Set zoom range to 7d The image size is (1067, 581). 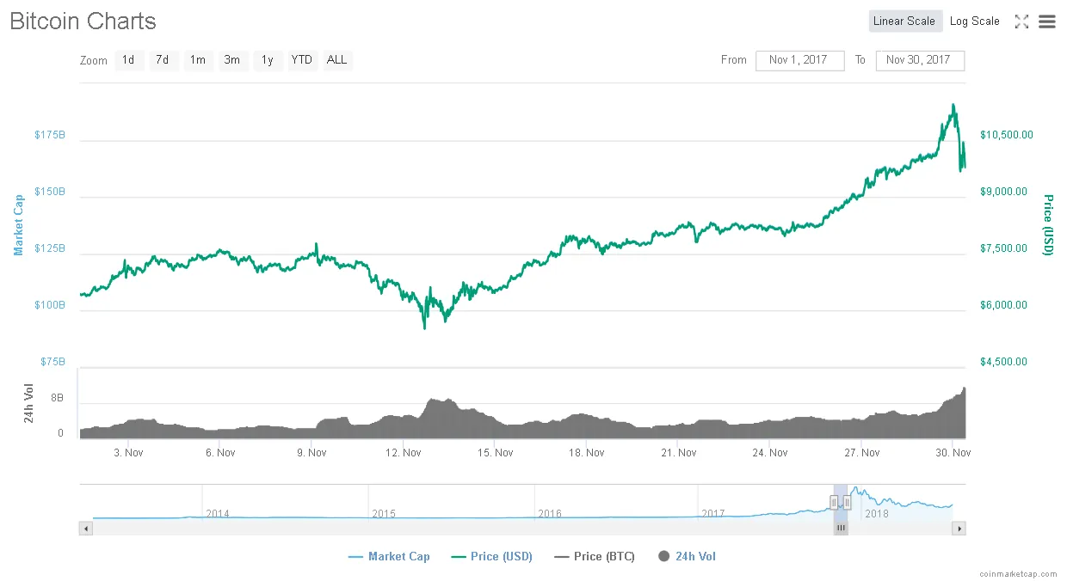pos(163,60)
